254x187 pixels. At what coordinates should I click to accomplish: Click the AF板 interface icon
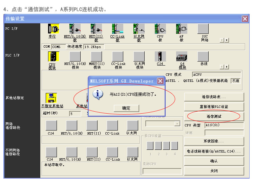(x=182, y=29)
